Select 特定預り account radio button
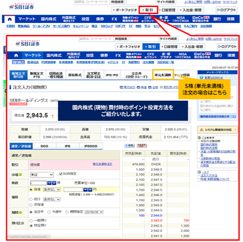 click(x=31, y=225)
